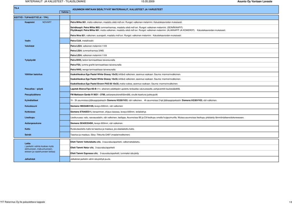Screen dimensions: 292x204
Task: Click the 'TILA' column header
Action: point(16,8)
